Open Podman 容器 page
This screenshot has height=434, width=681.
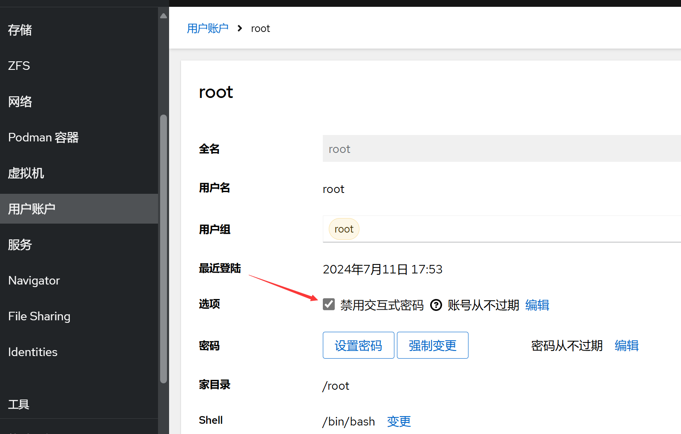click(x=43, y=138)
